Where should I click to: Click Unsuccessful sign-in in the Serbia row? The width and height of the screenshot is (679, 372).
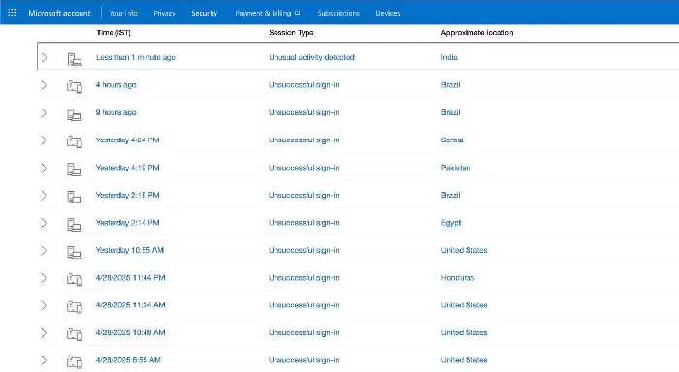point(304,139)
